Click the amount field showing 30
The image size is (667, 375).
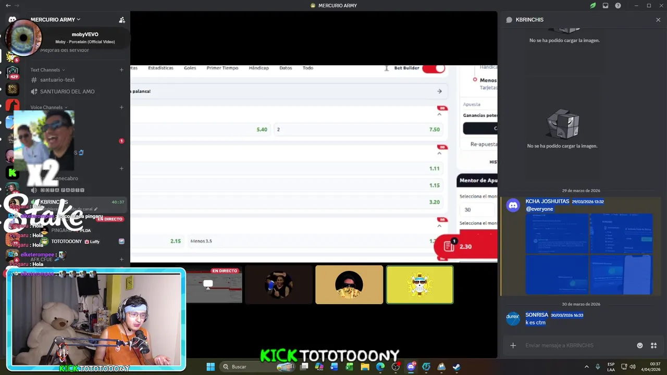(477, 209)
